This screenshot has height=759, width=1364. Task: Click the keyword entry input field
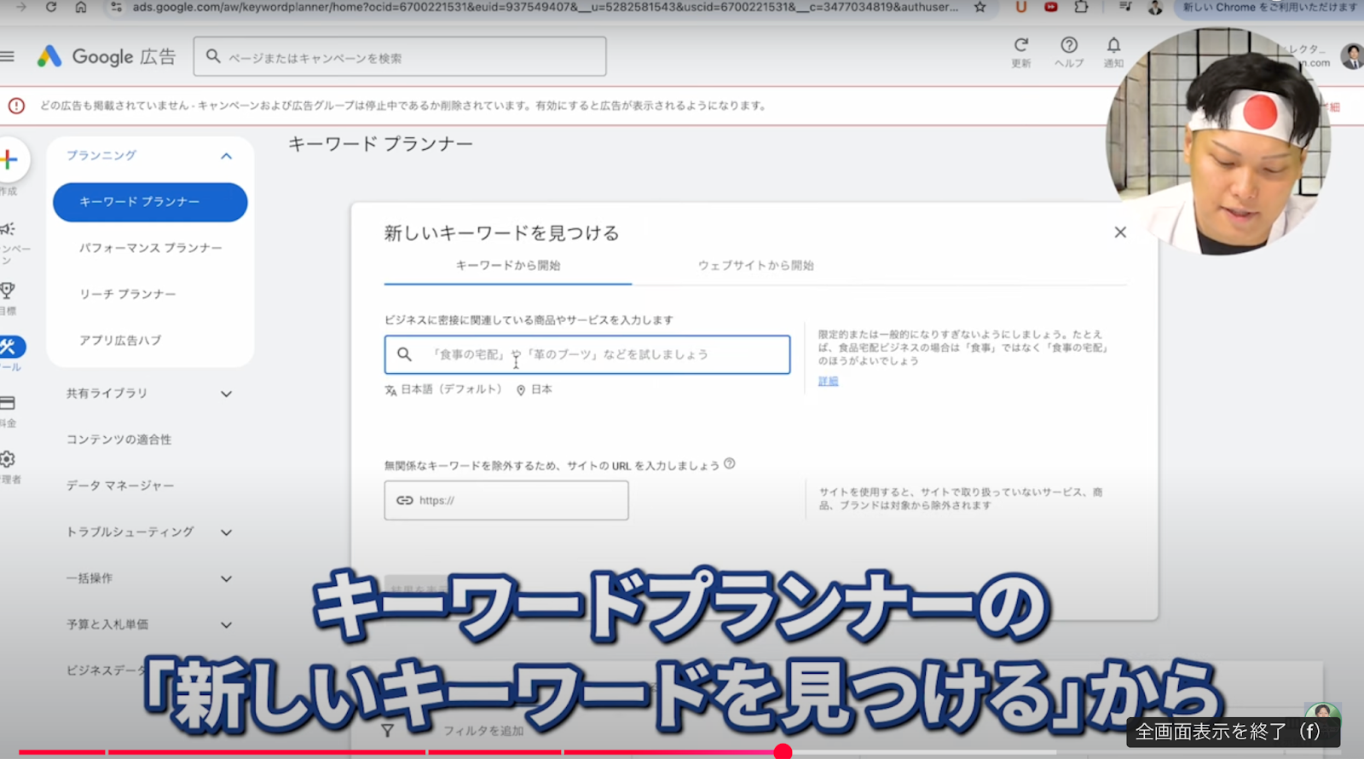click(587, 354)
